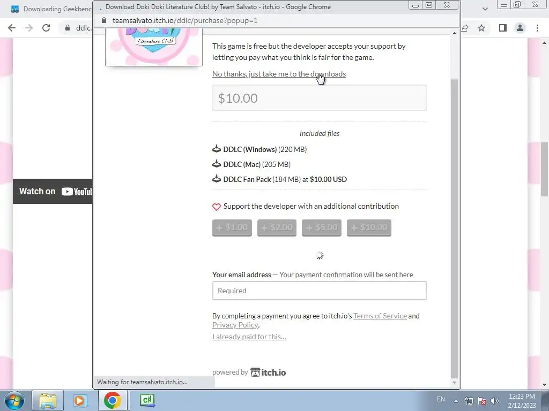Click the Included files heading

click(320, 133)
